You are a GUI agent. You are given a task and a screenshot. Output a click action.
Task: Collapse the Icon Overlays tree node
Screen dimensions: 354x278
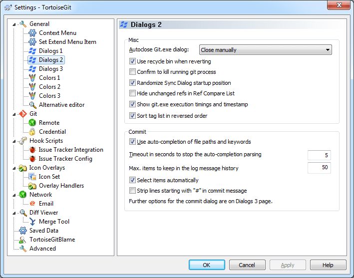coord(14,168)
